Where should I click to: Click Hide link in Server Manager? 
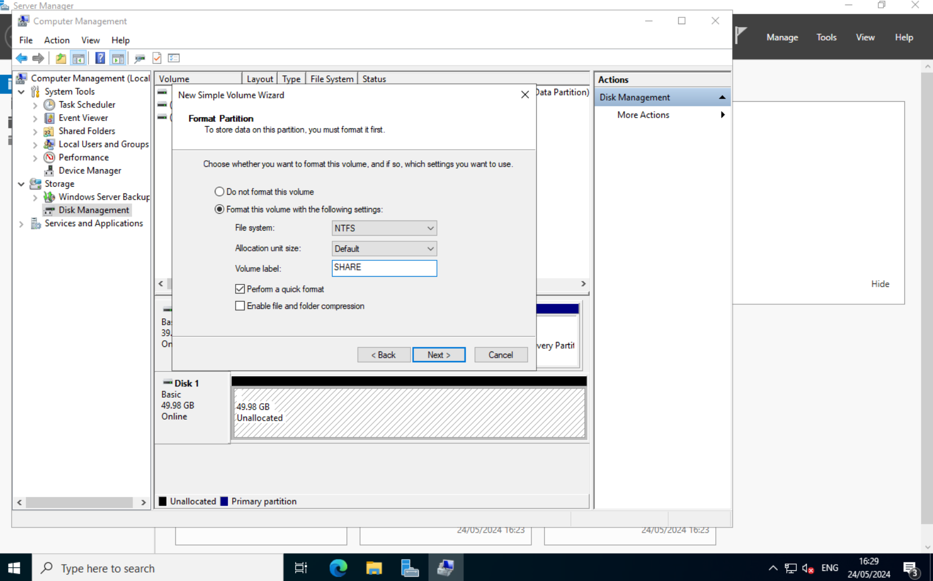[880, 284]
